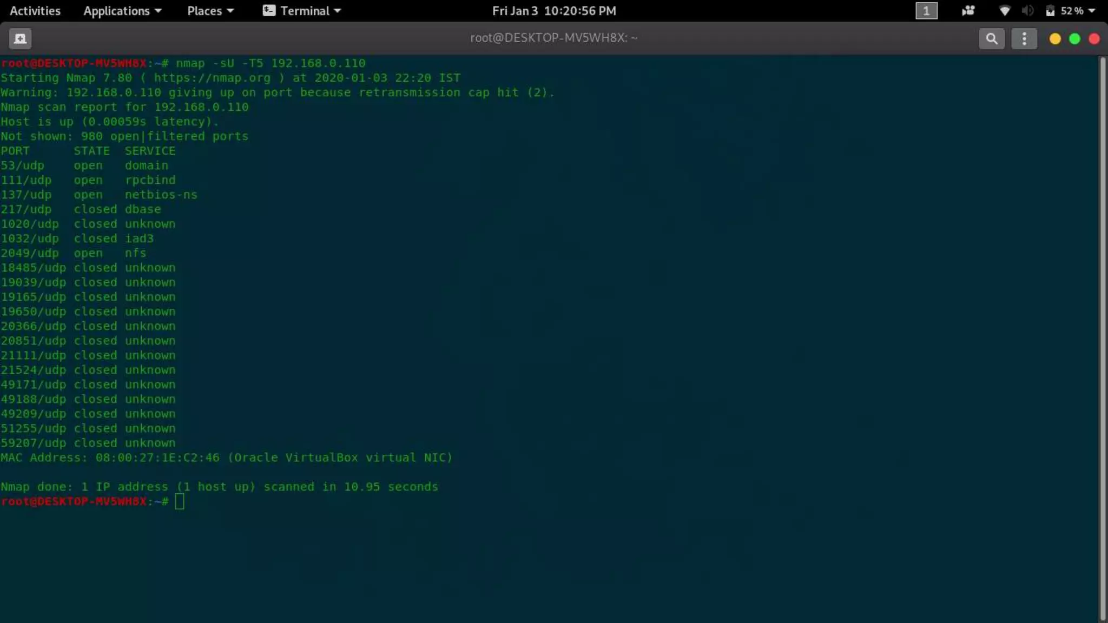Open system menu arrow beside 52%
Image resolution: width=1108 pixels, height=623 pixels.
(x=1091, y=11)
